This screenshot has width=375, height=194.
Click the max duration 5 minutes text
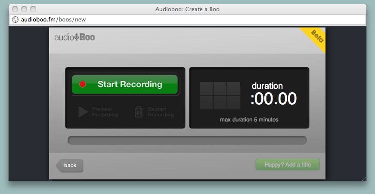point(249,120)
